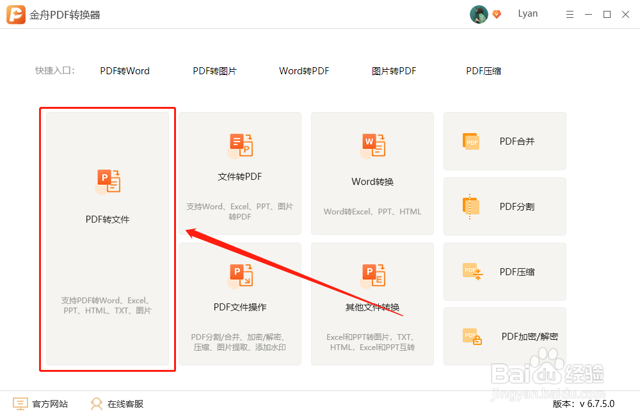
Task: Select the PDF转文件 card title
Action: point(108,220)
